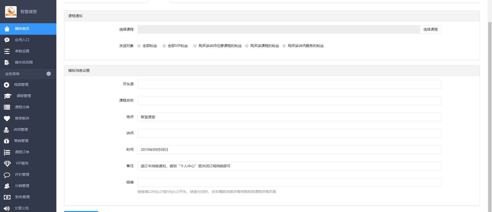Go to 评价管理 page
492x212 pixels.
tap(28, 175)
